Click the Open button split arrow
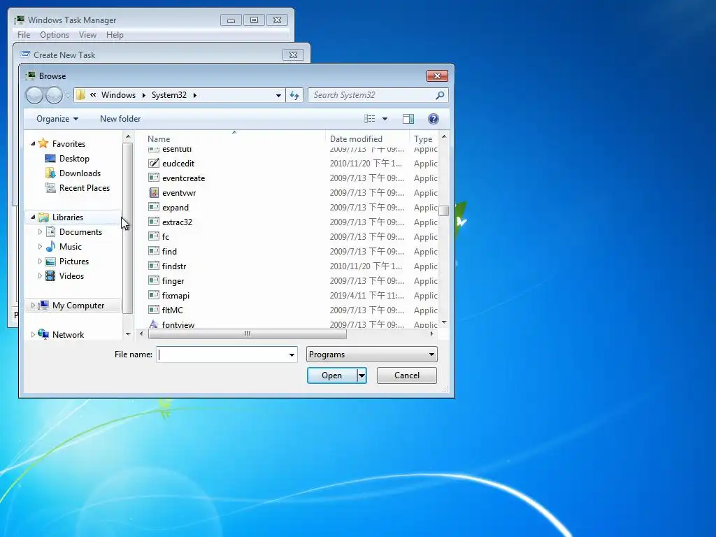Screen dimensions: 716x537 (x=361, y=375)
